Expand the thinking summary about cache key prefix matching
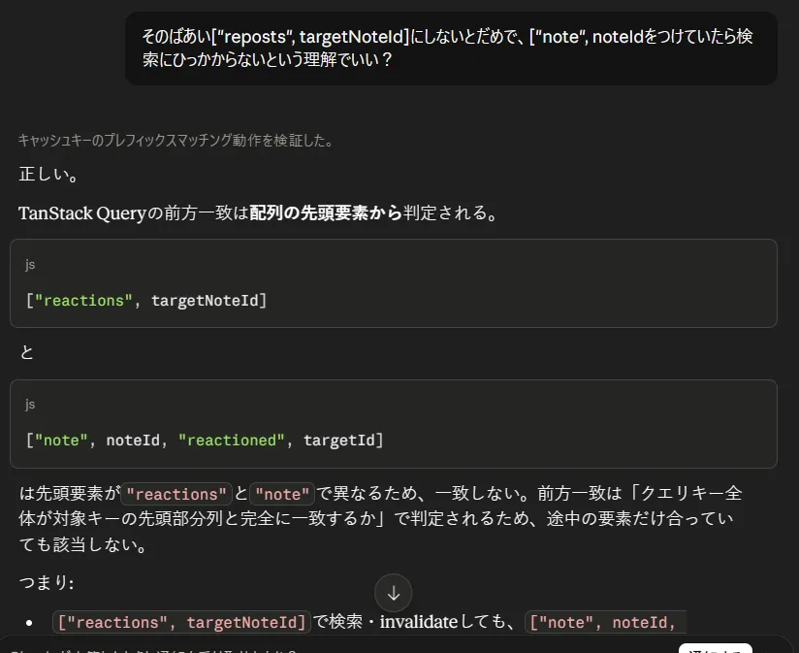 176,140
